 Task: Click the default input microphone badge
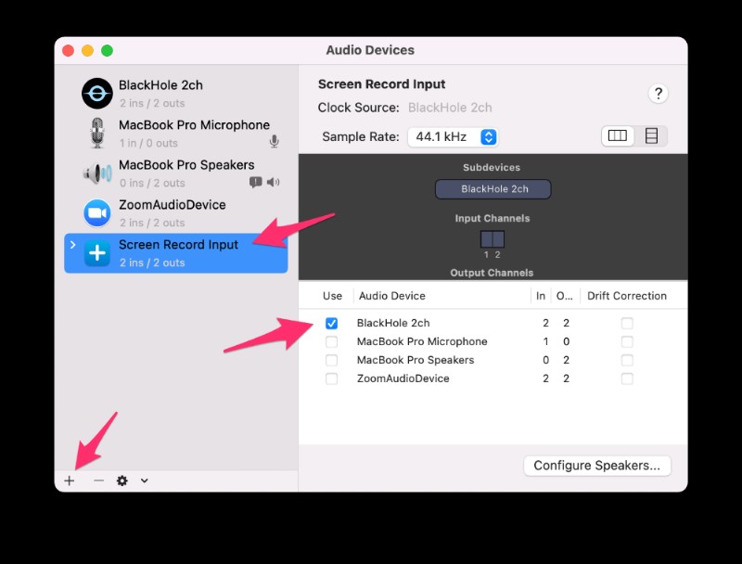click(x=274, y=140)
